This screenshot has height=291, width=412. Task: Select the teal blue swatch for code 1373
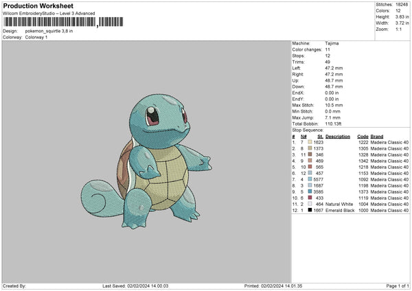coord(310,191)
